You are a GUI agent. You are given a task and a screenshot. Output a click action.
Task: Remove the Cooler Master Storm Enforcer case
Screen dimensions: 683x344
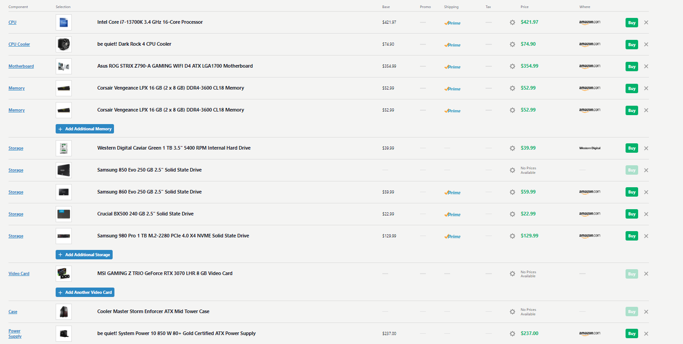pos(646,312)
